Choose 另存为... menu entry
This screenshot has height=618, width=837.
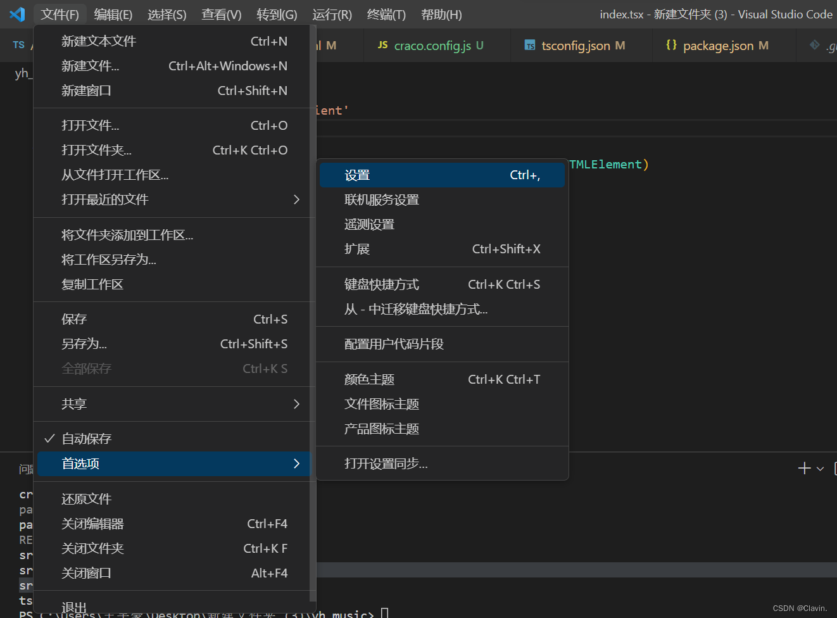click(174, 344)
